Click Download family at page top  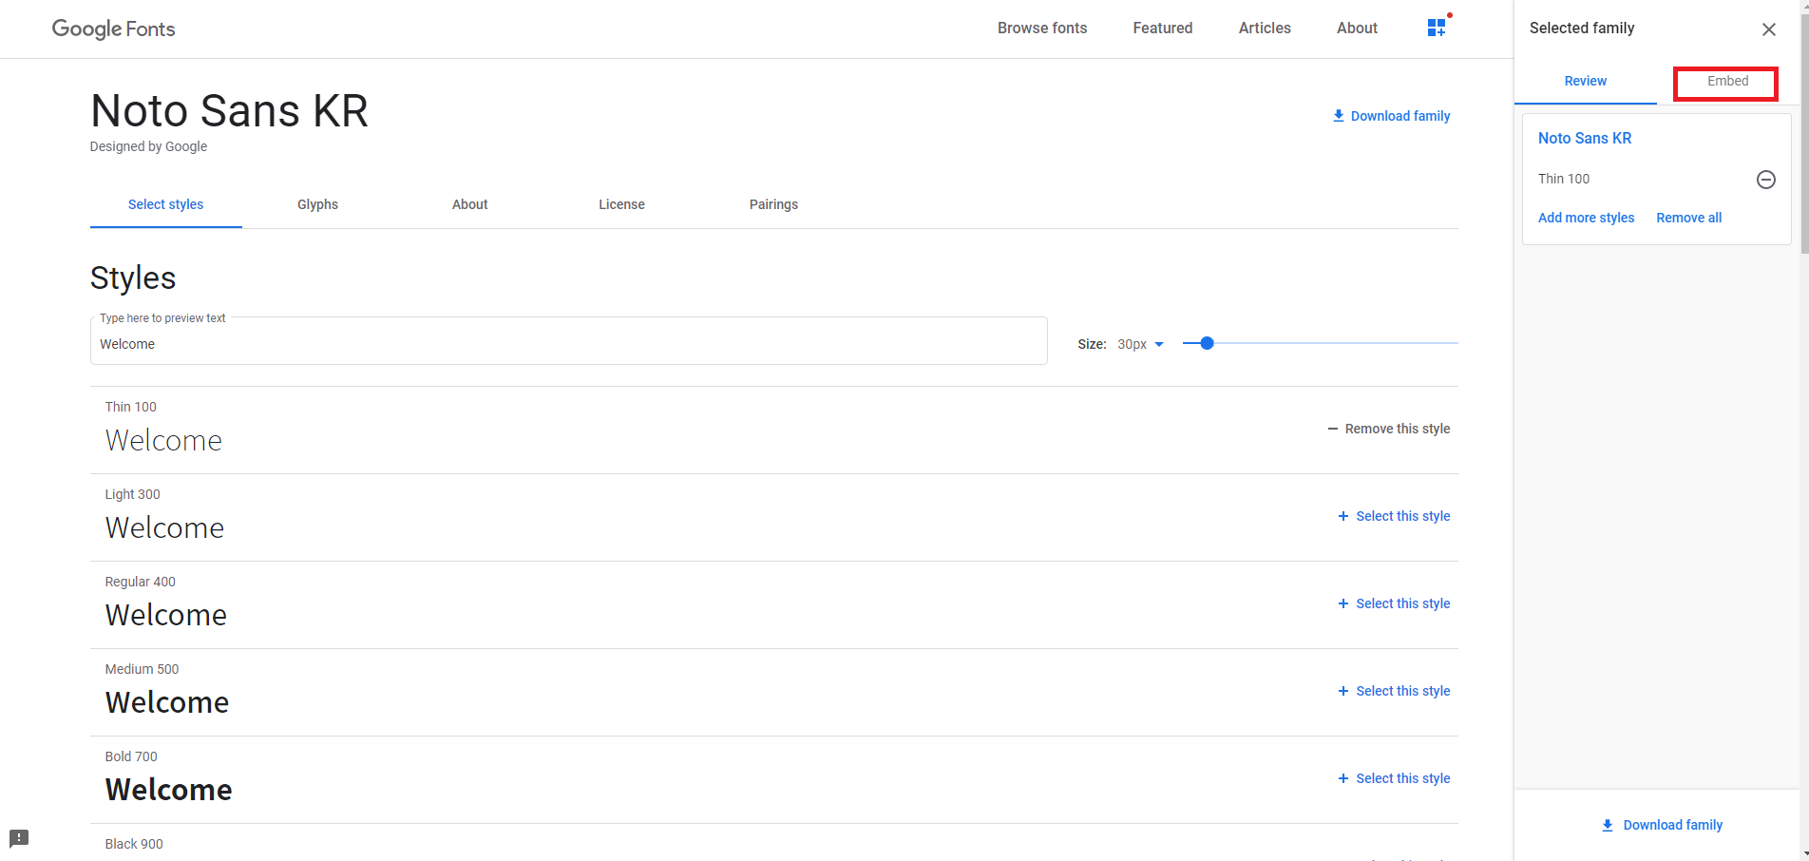coord(1391,116)
